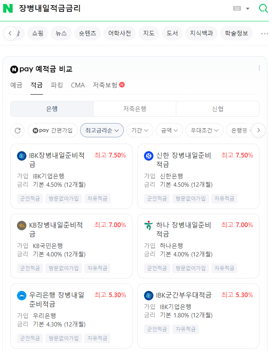
Task: Click the green search magnifier icon
Action: click(262, 8)
